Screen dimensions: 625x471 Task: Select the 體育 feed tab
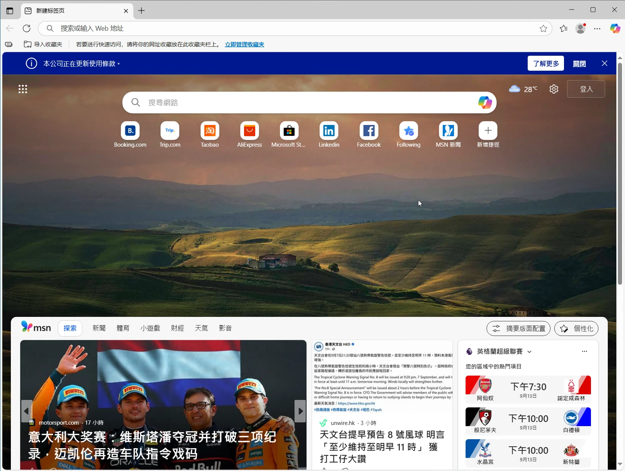pyautogui.click(x=123, y=328)
